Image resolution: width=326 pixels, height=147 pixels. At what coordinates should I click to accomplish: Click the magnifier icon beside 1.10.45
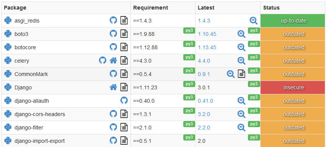(241, 34)
